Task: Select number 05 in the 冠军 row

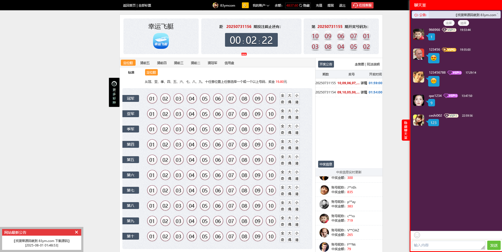Action: 205,99
